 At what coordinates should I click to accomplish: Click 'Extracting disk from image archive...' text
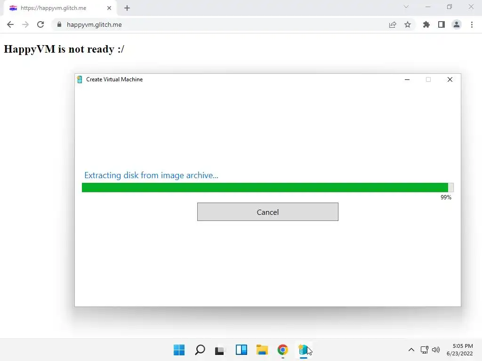pos(151,175)
